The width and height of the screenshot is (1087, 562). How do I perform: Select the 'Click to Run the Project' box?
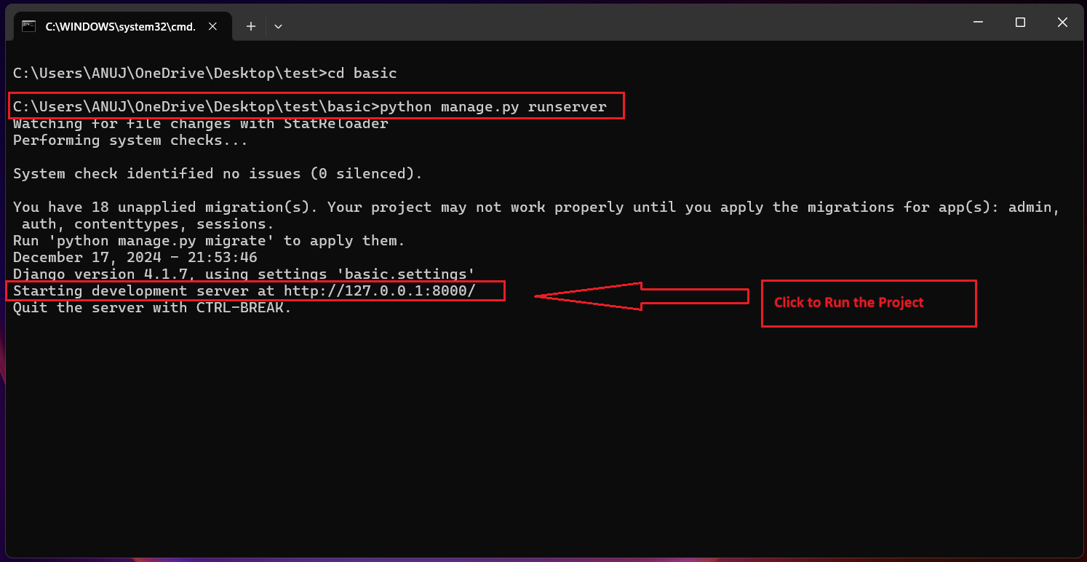tap(868, 304)
